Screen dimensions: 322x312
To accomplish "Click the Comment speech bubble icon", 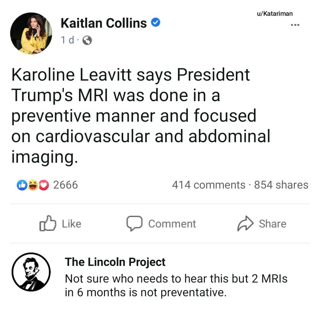I will coord(134,224).
